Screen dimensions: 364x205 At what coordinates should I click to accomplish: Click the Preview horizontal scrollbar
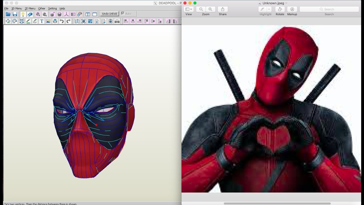pos(277,204)
